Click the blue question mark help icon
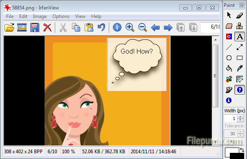The width and height of the screenshot is (247, 159). tap(240, 90)
